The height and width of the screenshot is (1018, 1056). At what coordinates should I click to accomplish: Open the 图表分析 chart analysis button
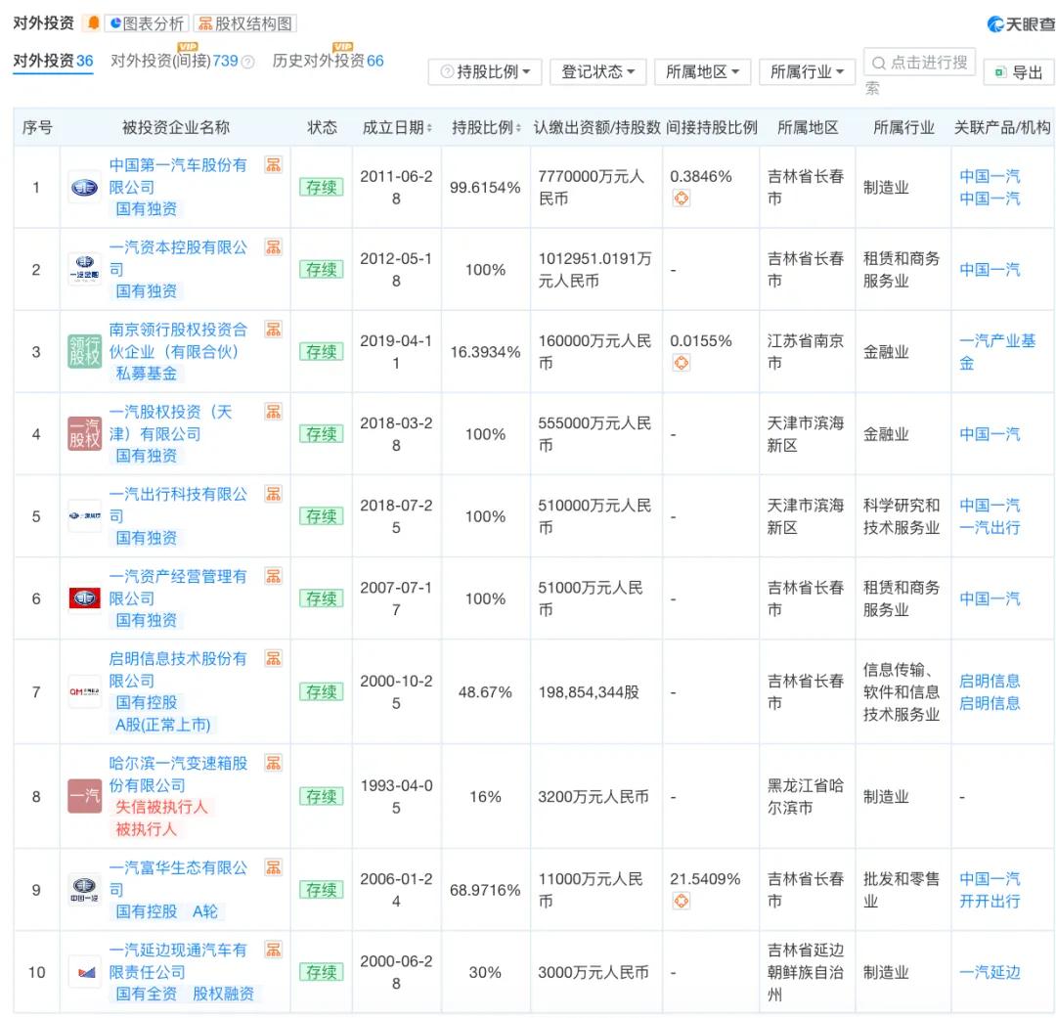[x=147, y=23]
